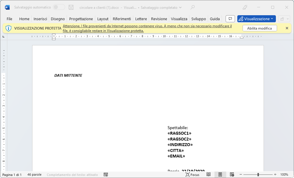The height and width of the screenshot is (178, 294).
Task: Switch to Web Layout view icon
Action: [232, 174]
